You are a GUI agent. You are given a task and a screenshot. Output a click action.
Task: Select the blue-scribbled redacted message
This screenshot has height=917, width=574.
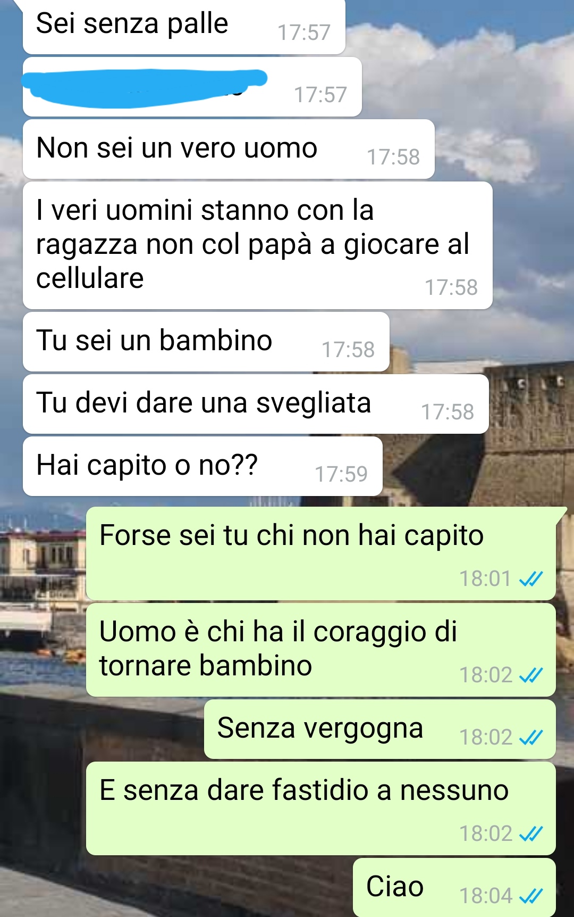[x=192, y=87]
